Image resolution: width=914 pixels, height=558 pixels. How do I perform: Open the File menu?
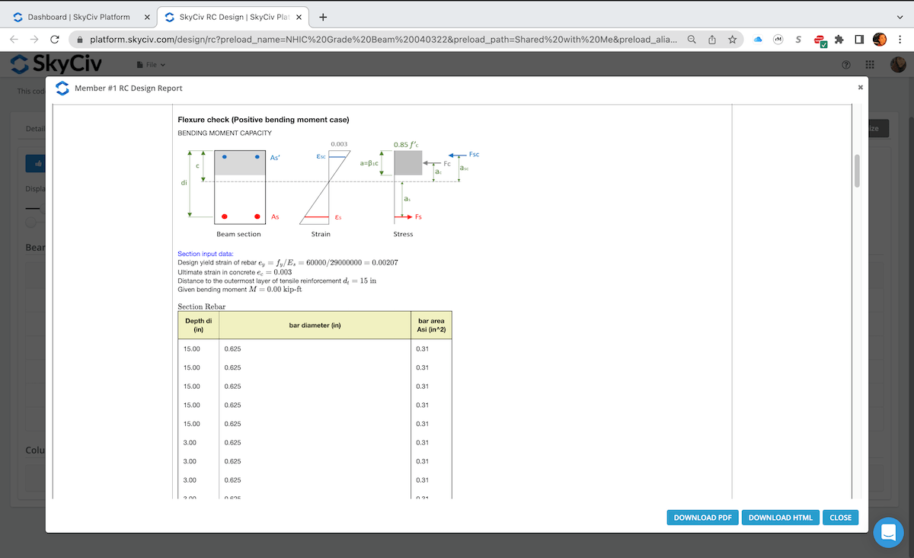pyautogui.click(x=150, y=64)
